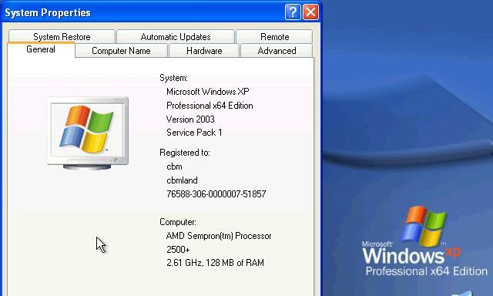This screenshot has height=296, width=493.
Task: Click the 'Registered to:' label
Action: tap(185, 153)
